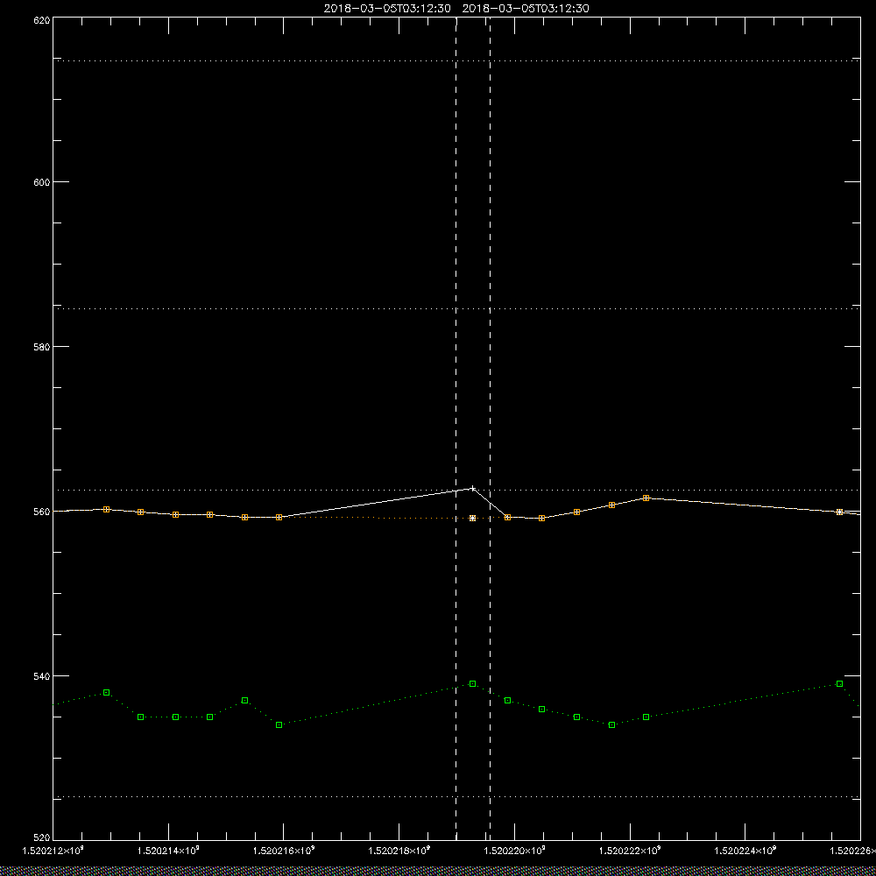876x876 pixels.
Task: Click the right timestamp in the plot title
Action: [526, 9]
